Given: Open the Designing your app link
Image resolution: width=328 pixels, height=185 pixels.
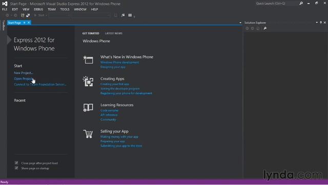Looking at the screenshot, I should 113,67.
